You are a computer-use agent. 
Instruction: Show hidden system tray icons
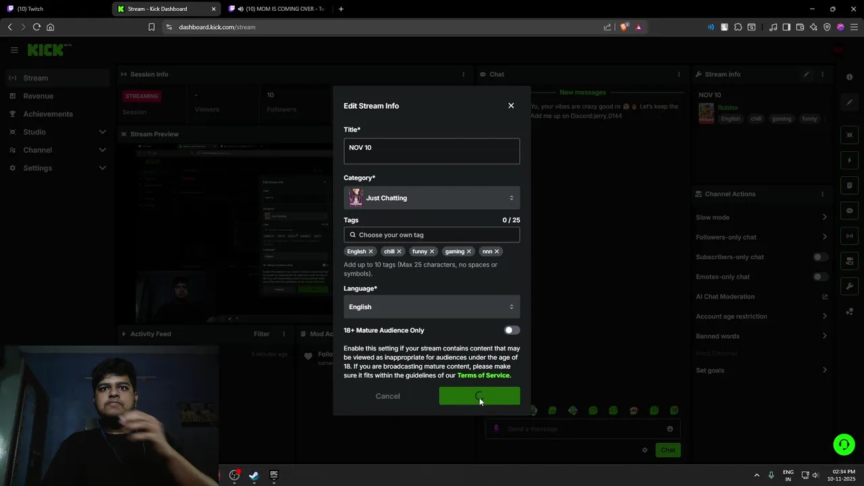tap(756, 475)
